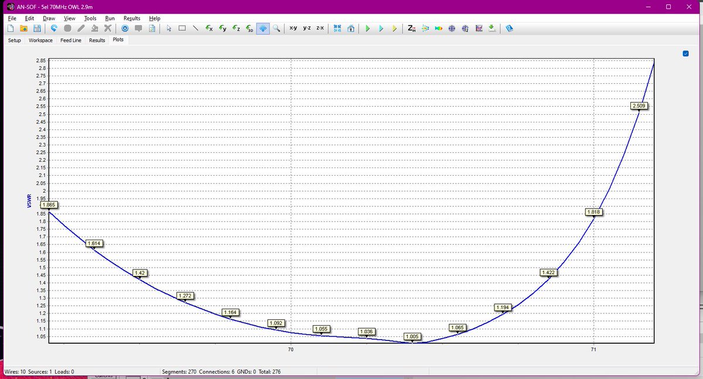Image resolution: width=703 pixels, height=379 pixels.
Task: Enable the rectangle selection mode
Action: click(x=182, y=28)
